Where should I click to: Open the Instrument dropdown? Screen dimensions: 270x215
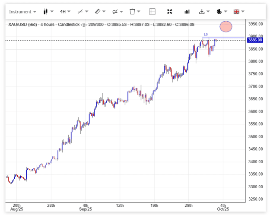pyautogui.click(x=22, y=12)
